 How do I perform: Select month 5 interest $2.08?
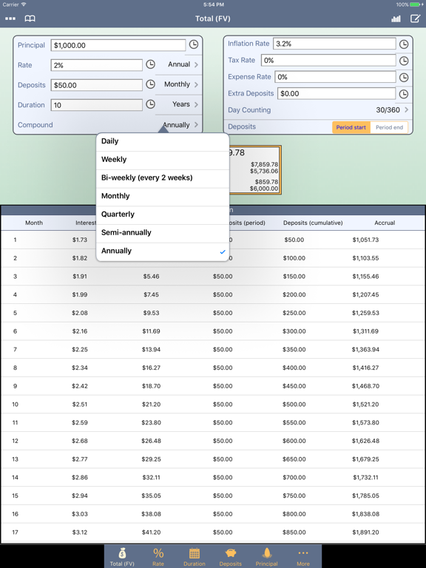pos(79,313)
